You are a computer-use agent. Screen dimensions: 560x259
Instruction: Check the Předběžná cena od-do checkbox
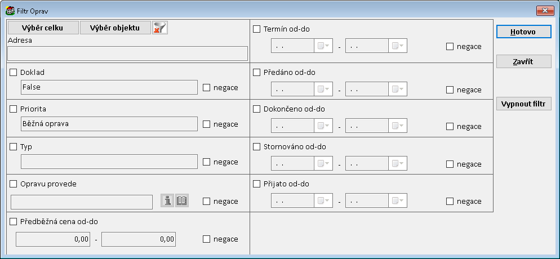14,222
